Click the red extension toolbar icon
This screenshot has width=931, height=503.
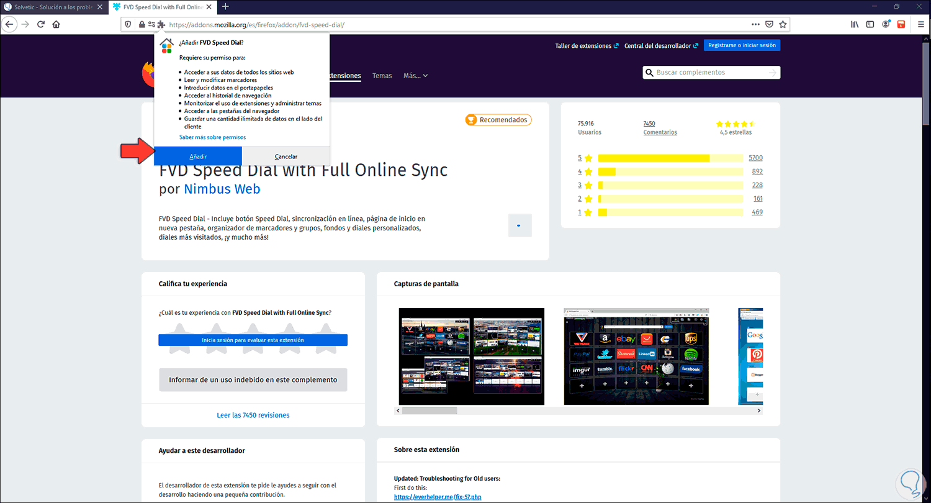(x=901, y=24)
